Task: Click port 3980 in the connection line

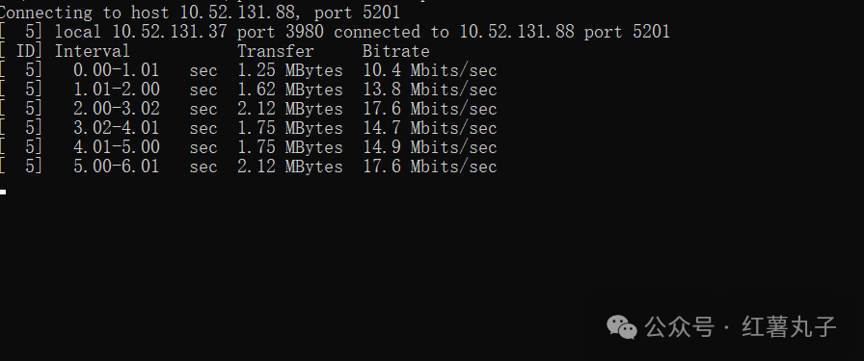Action: tap(281, 32)
